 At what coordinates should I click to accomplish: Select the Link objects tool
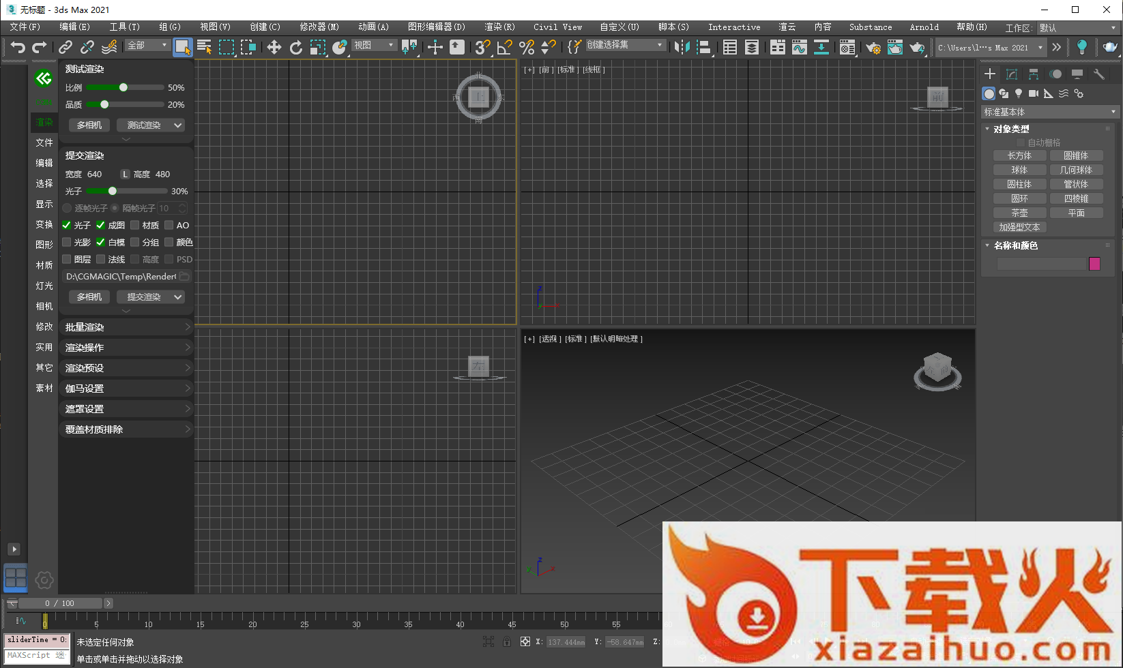(65, 47)
